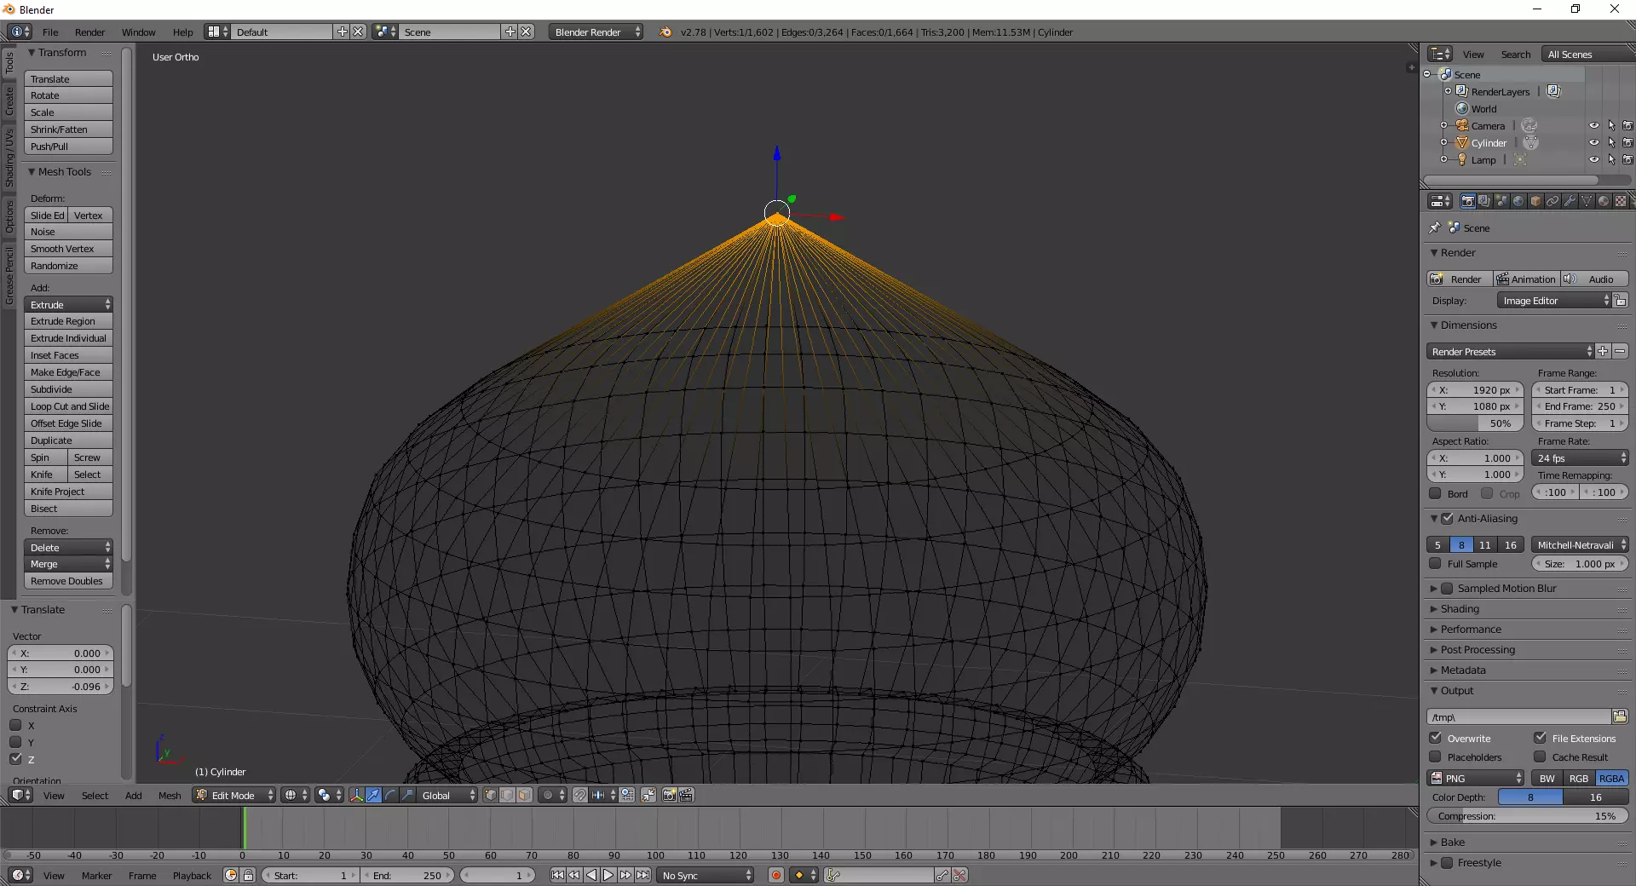The image size is (1636, 886).
Task: Expand the Performance panel
Action: [x=1471, y=629]
